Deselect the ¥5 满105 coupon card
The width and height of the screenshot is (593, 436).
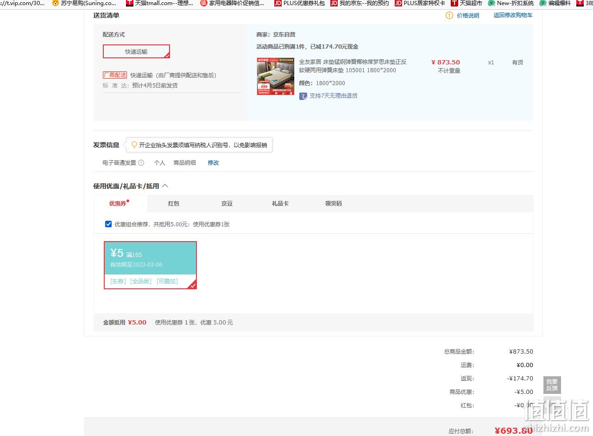tap(150, 265)
